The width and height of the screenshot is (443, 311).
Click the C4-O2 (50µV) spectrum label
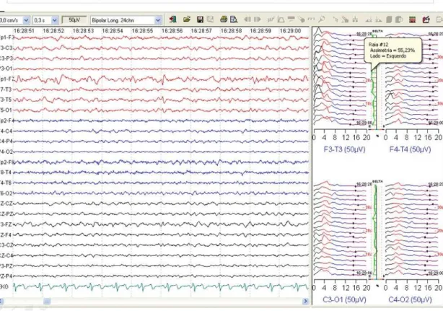click(x=410, y=299)
